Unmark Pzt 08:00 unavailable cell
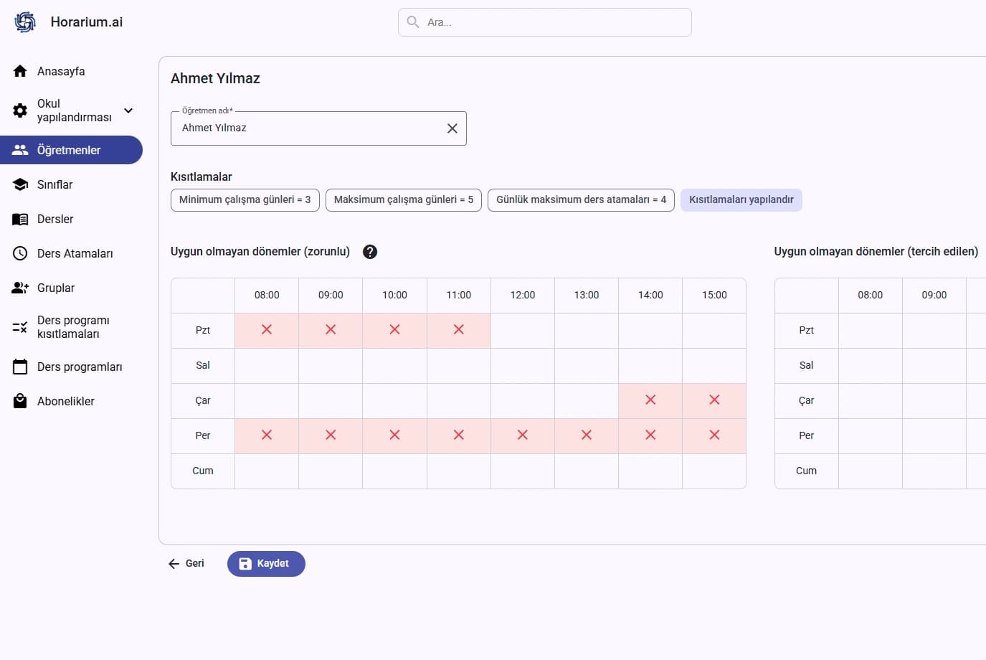The height and width of the screenshot is (660, 986). point(267,330)
